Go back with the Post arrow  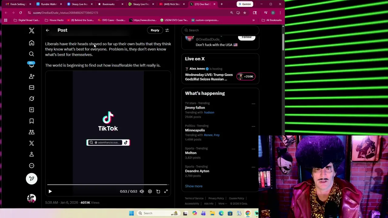48,30
